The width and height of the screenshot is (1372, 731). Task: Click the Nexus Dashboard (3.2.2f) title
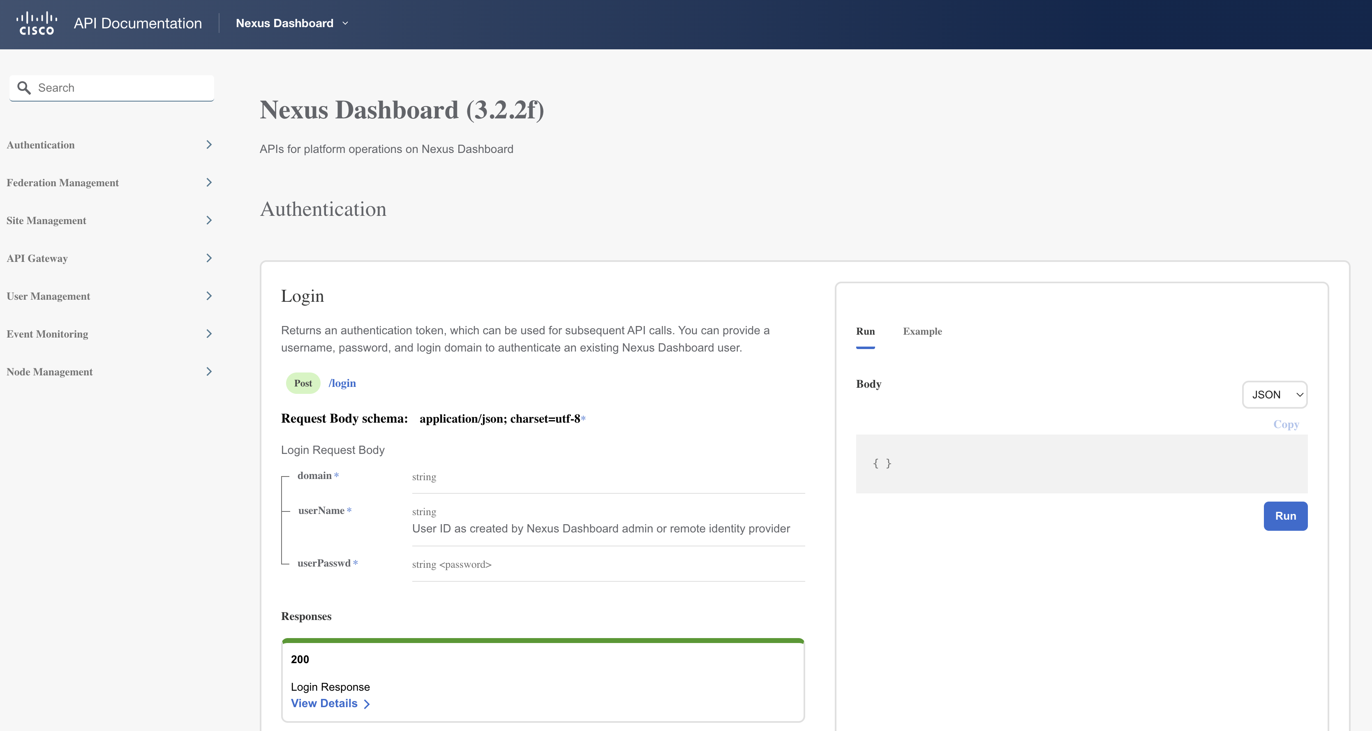(x=402, y=110)
